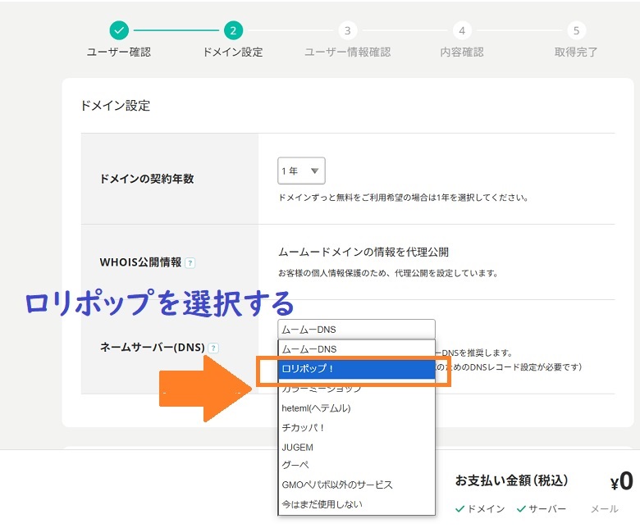Click step 4 内容確認 circle
Screen dimensions: 640x528
point(462,30)
